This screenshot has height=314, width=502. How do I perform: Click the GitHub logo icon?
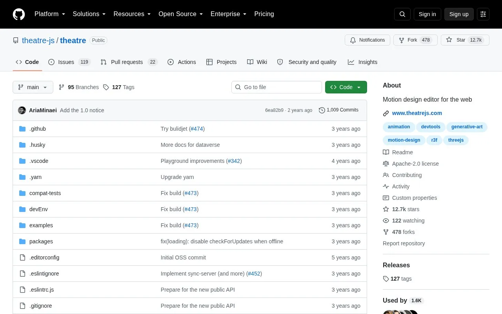[19, 14]
